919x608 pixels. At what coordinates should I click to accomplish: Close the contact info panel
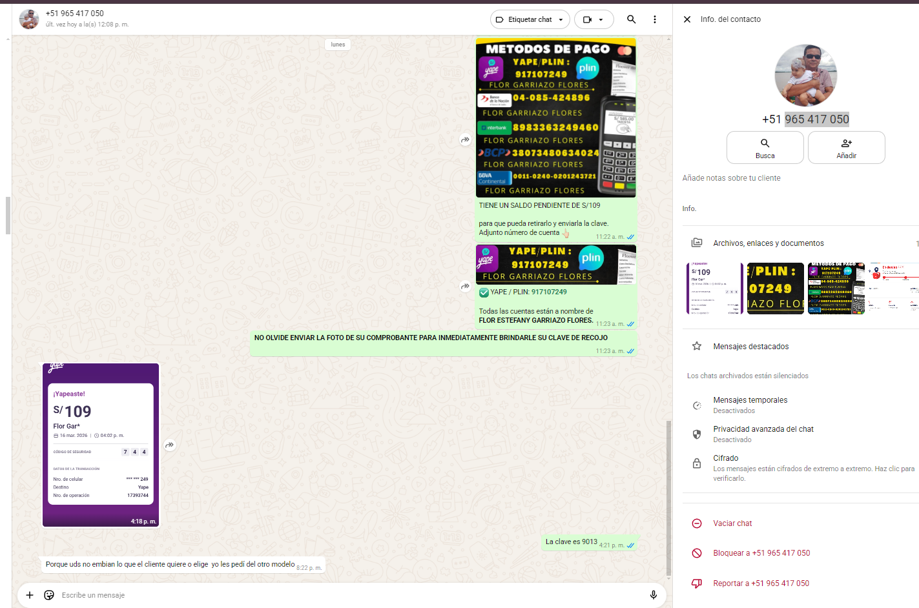tap(687, 19)
